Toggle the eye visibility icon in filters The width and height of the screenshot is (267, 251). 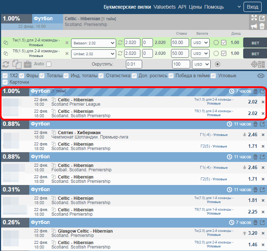tap(261, 76)
